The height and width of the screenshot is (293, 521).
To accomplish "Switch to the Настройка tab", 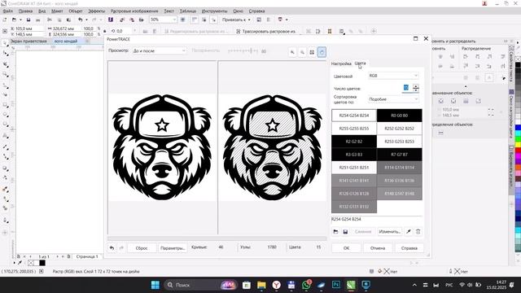I will tap(341, 63).
